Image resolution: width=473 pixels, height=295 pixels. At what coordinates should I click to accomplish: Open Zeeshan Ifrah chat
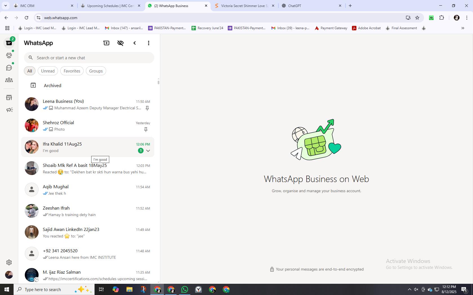[88, 211]
